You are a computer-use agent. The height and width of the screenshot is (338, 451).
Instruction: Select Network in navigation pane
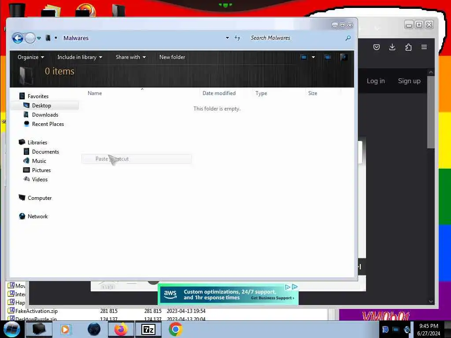[37, 216]
